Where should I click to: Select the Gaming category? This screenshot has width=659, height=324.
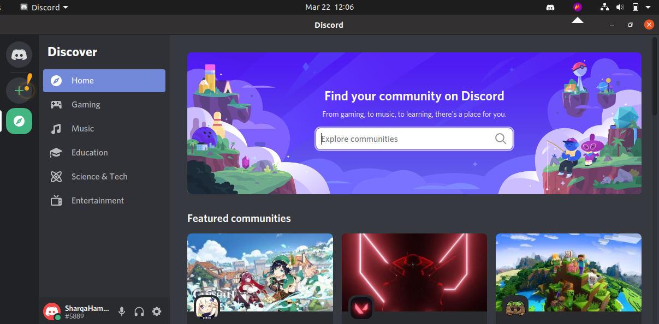coord(104,105)
